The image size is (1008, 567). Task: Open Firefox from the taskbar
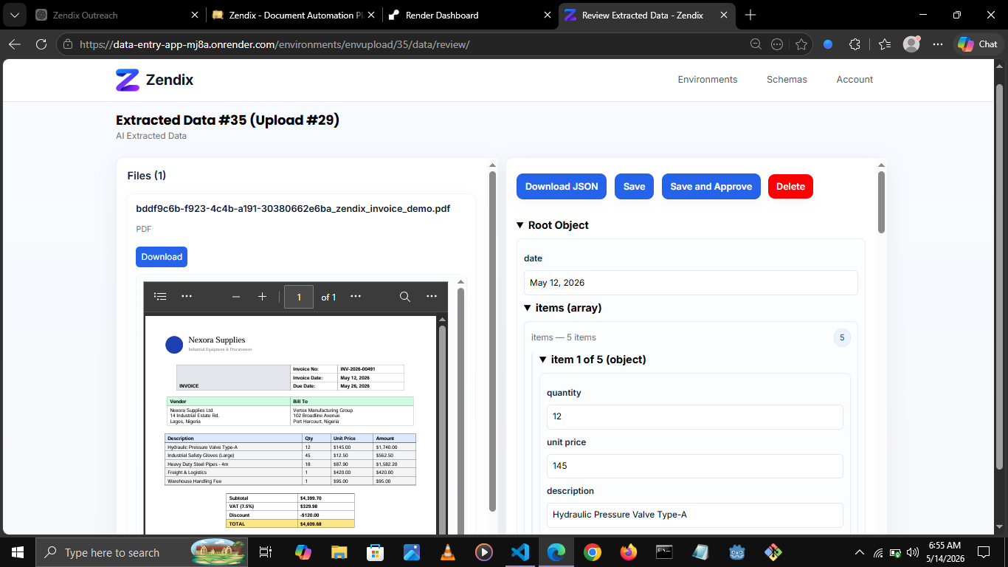(628, 552)
